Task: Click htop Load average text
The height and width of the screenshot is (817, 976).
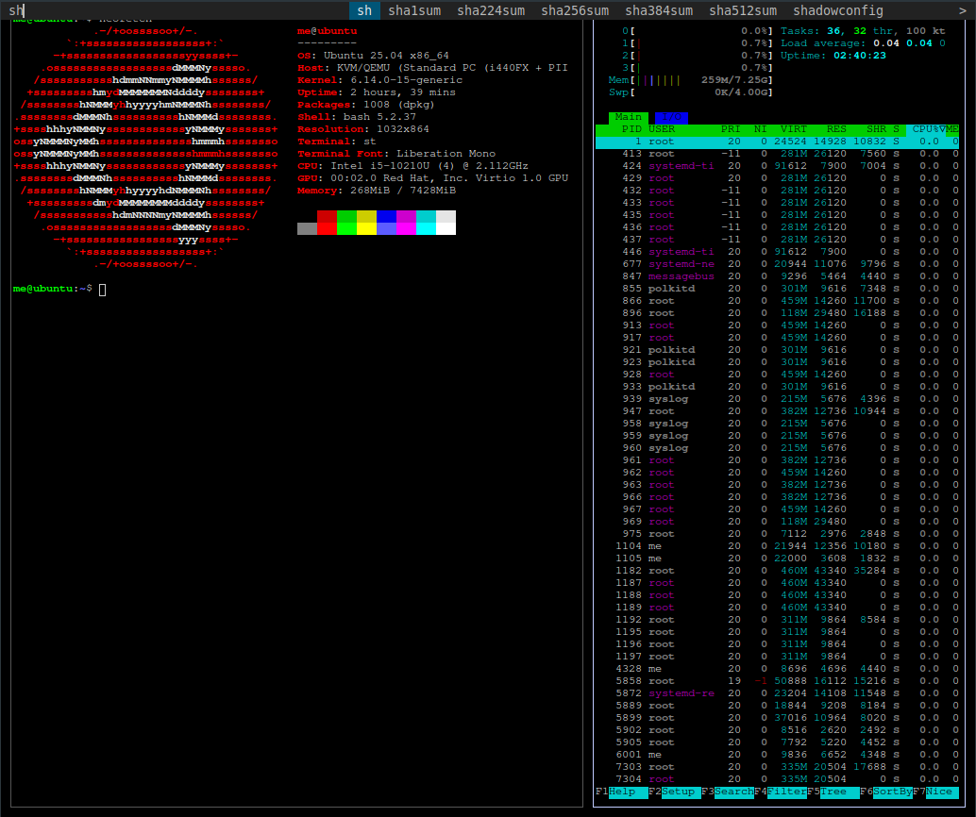Action: [864, 43]
